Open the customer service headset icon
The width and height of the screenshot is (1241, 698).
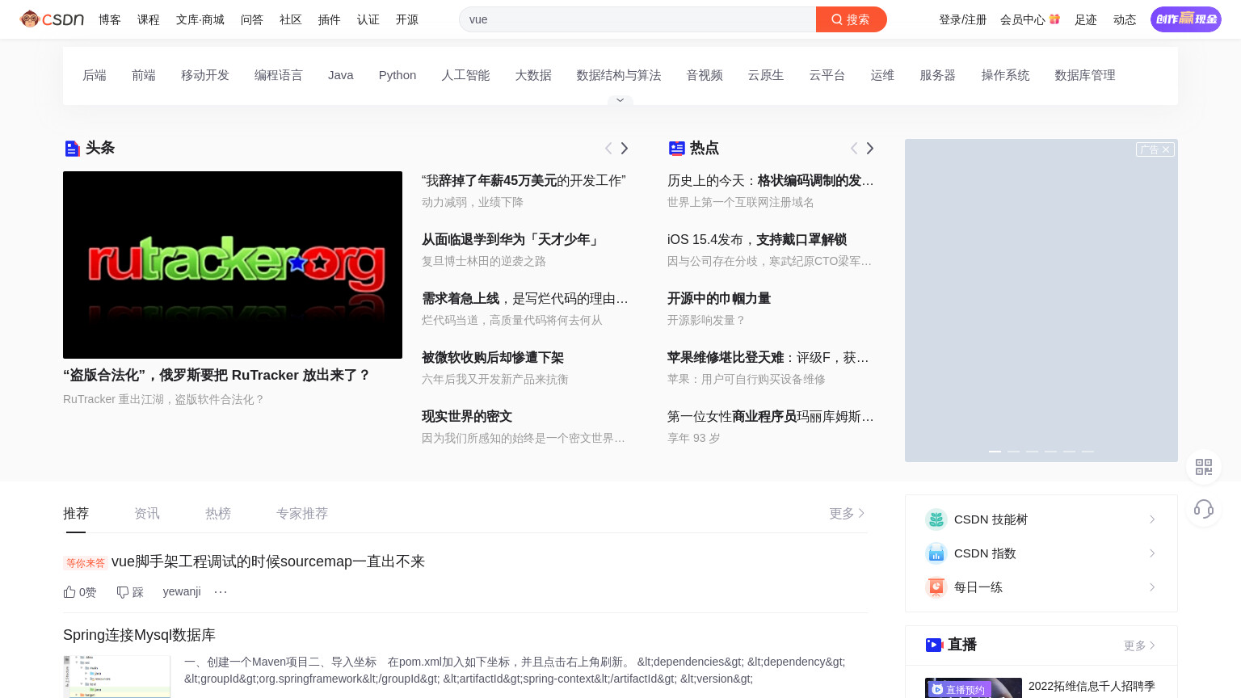(1204, 509)
